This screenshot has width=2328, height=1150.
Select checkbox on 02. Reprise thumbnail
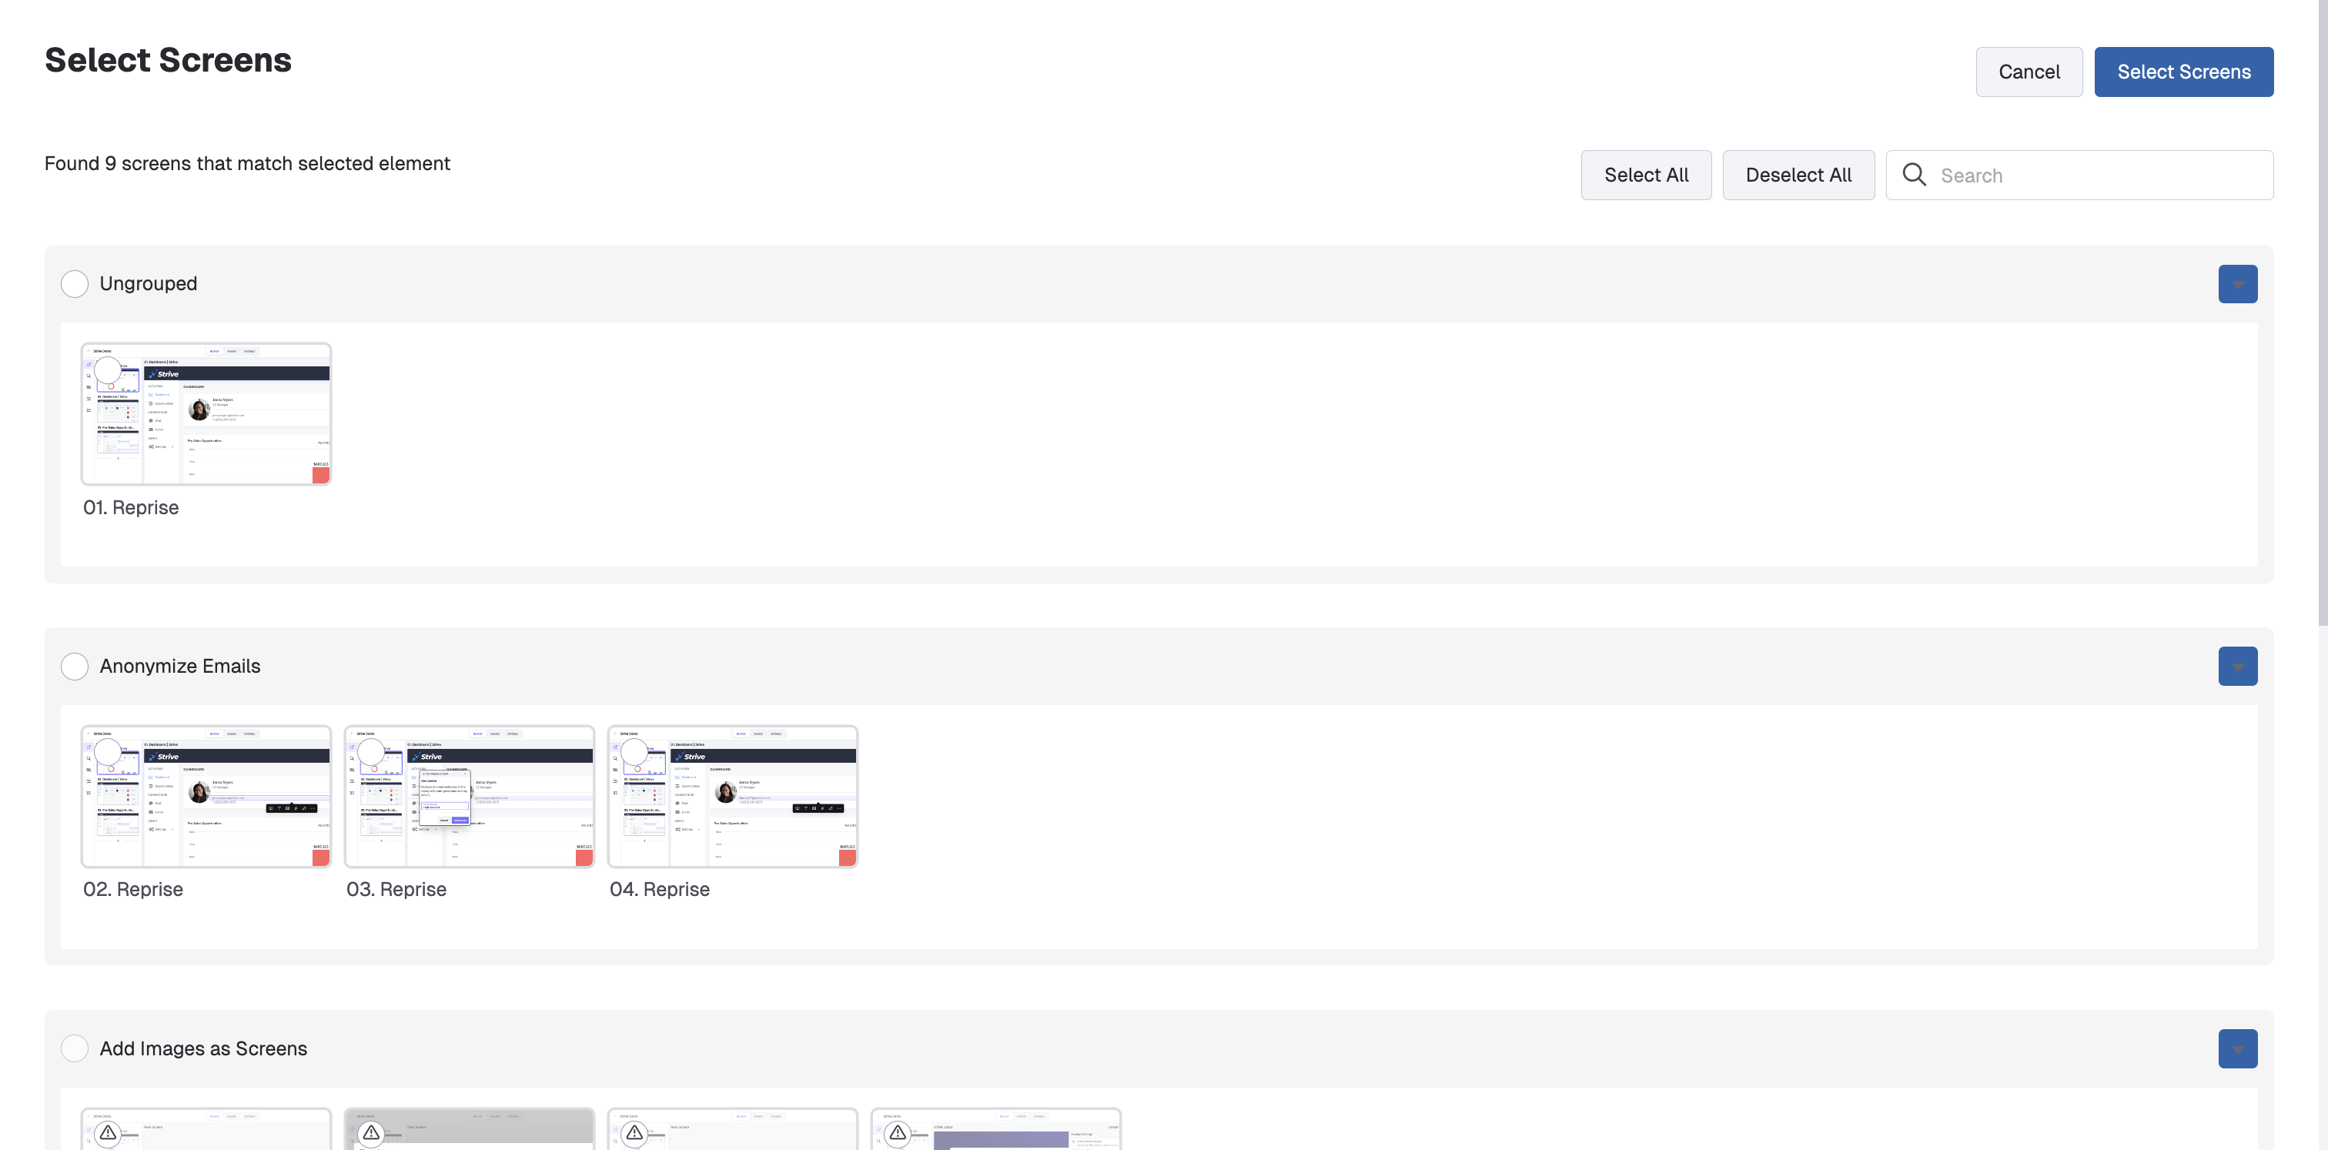click(108, 751)
